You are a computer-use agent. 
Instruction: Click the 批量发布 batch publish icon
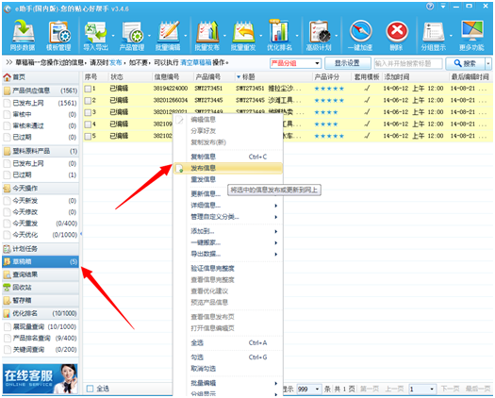[x=207, y=35]
